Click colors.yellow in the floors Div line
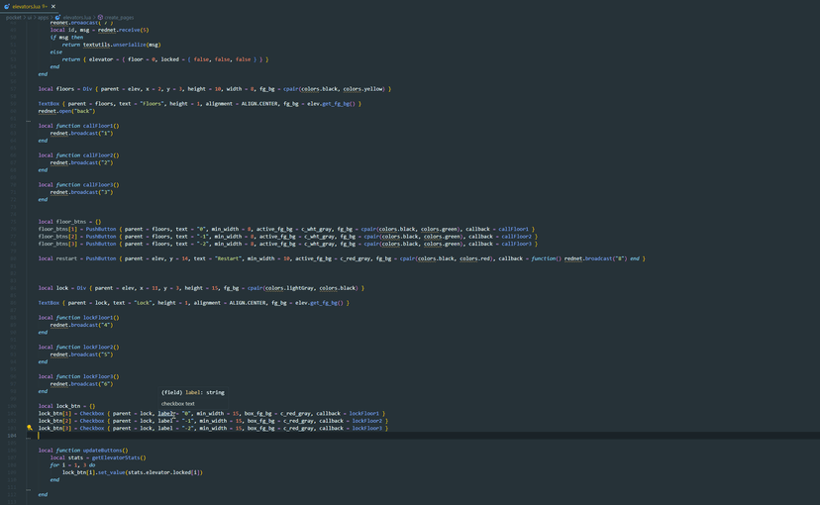Screen dimensions: 820x505 coord(364,88)
